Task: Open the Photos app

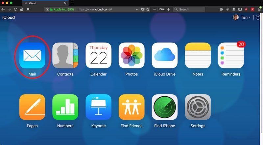Action: click(131, 55)
